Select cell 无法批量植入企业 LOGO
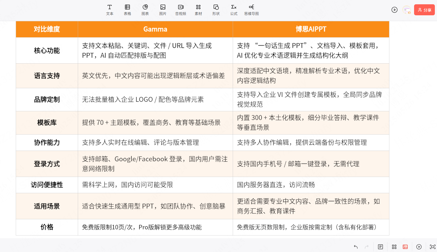 click(x=155, y=100)
